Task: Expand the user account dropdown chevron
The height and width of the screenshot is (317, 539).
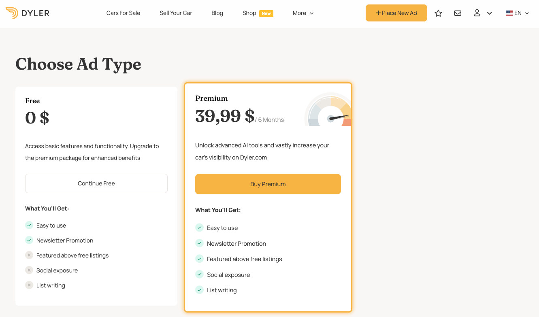Action: (x=489, y=13)
